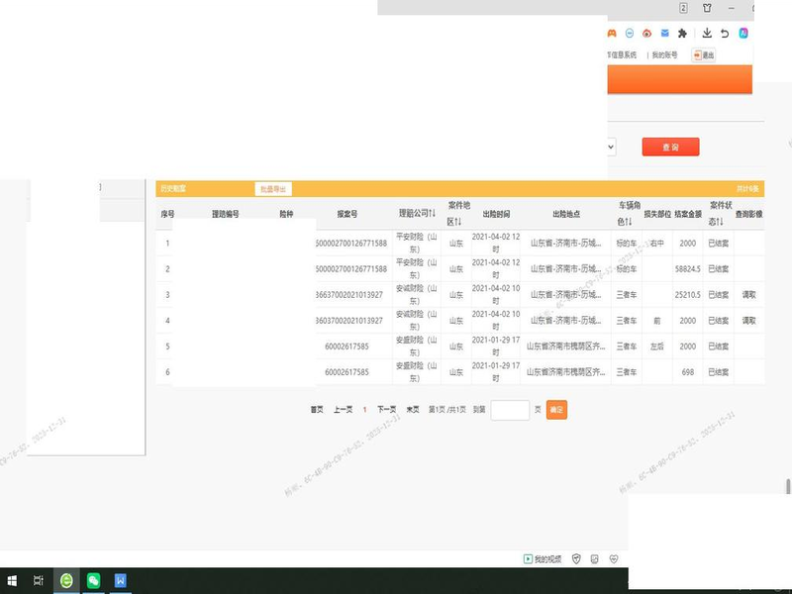
Task: Open WeChat from the taskbar
Action: 93,581
